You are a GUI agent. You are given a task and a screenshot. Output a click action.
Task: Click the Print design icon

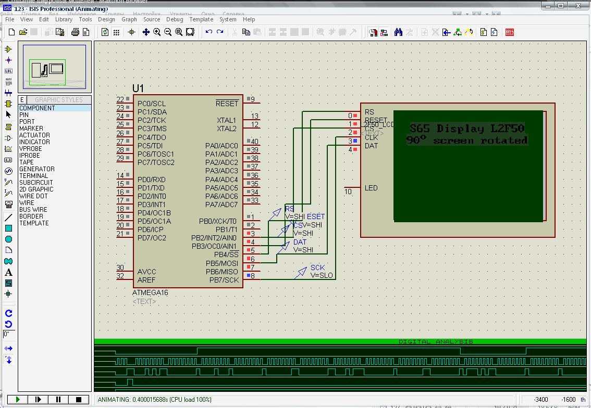75,32
